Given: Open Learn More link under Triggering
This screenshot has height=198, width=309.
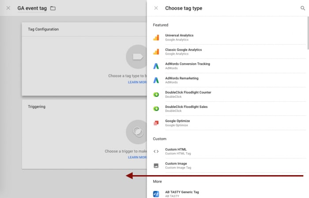Looking at the screenshot, I should click(137, 158).
